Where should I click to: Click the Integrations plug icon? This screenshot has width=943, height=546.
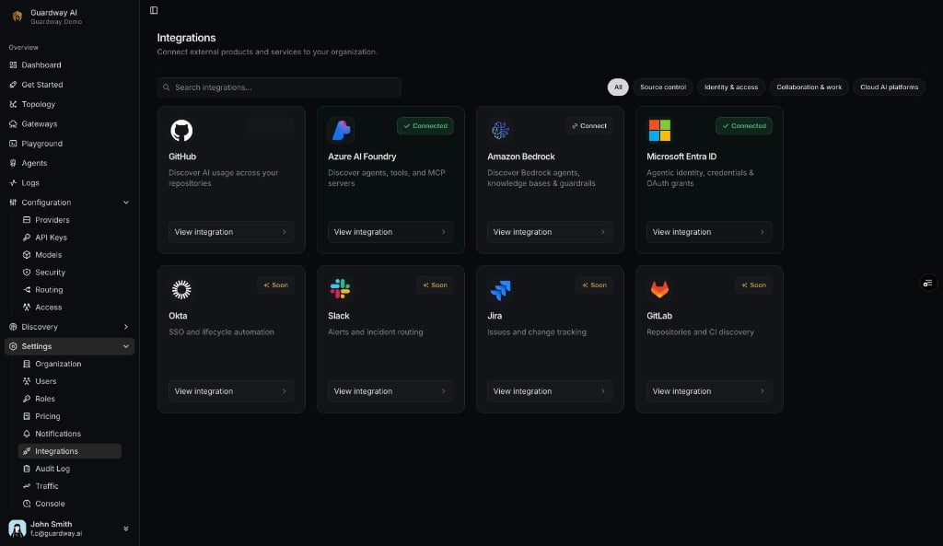click(x=27, y=451)
